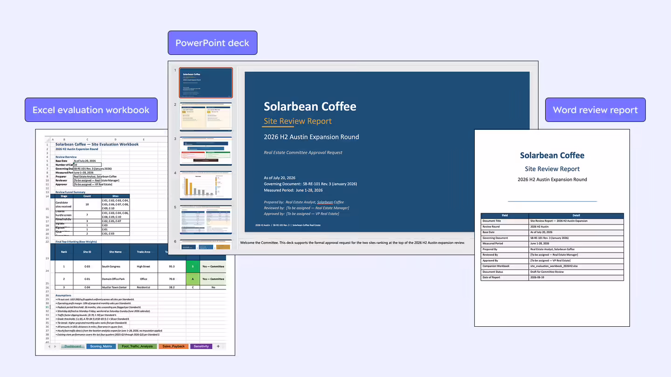Click the green grade 'S' cell
Screen dimensions: 671x377
(193, 267)
